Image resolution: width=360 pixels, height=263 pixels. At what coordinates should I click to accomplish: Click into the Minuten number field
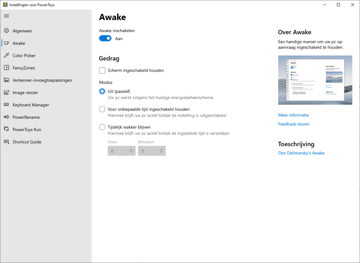[152, 151]
